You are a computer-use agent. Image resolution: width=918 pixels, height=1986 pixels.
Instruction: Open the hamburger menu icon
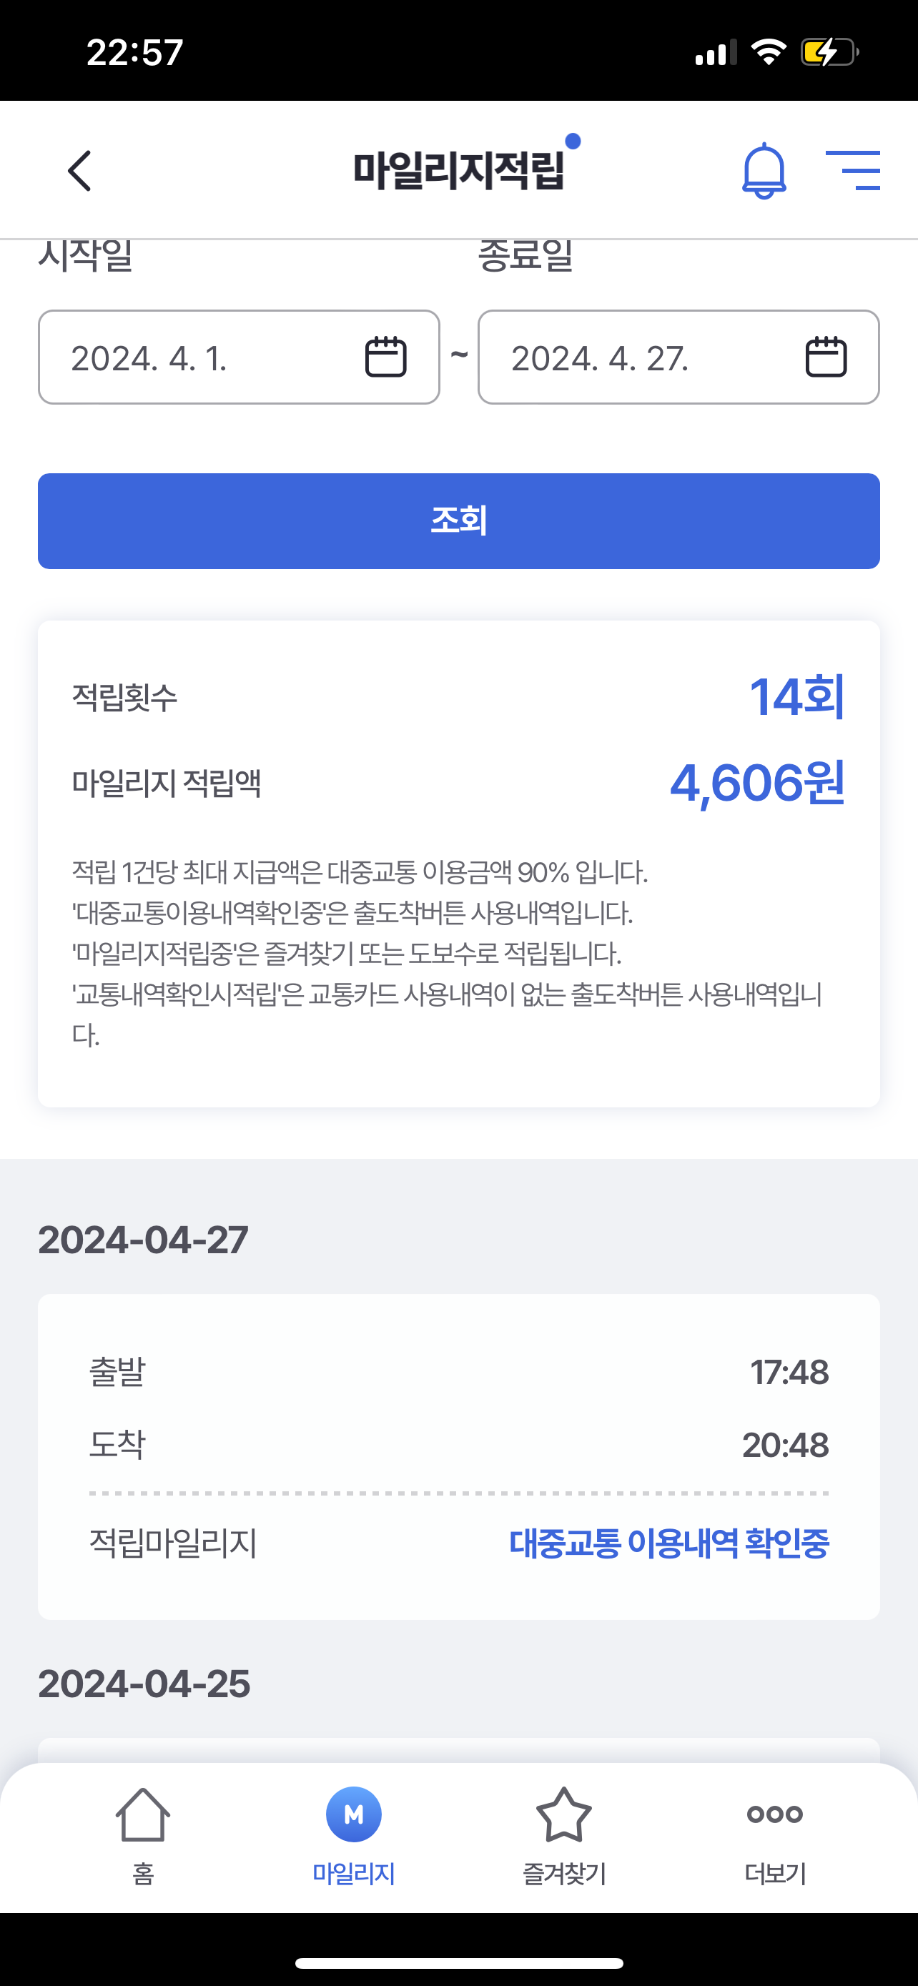click(852, 170)
